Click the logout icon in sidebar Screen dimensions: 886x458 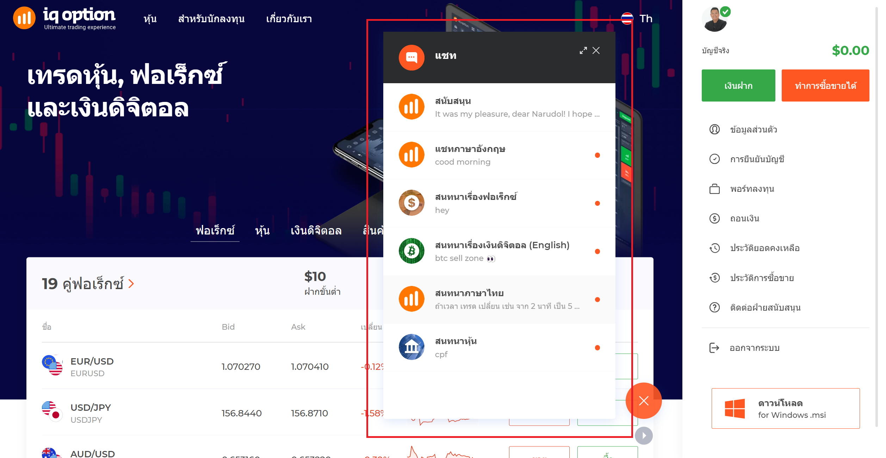[x=714, y=348]
